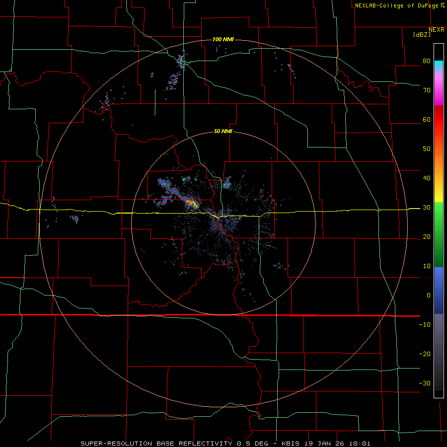Click the 10:01 time stamp

coord(360,444)
